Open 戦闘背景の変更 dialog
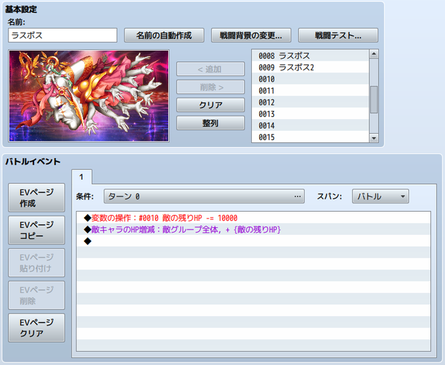The image size is (445, 365). (251, 36)
